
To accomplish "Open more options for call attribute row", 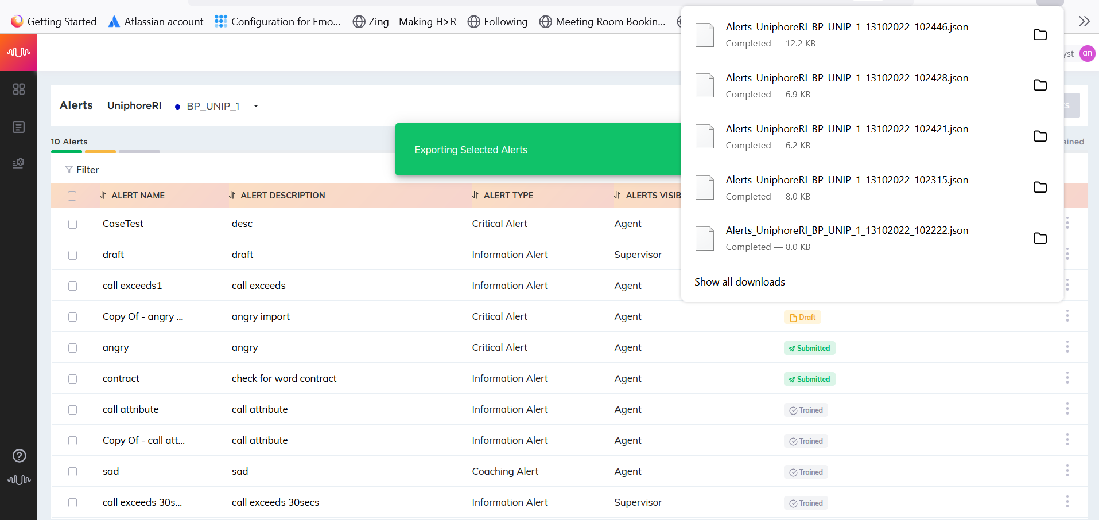I will (x=1067, y=409).
